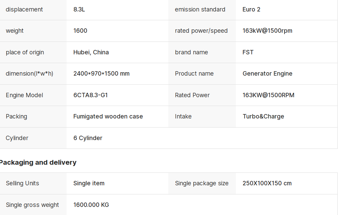This screenshot has width=338, height=215.
Task: Click the Packaging and delivery heading
Action: tap(38, 162)
